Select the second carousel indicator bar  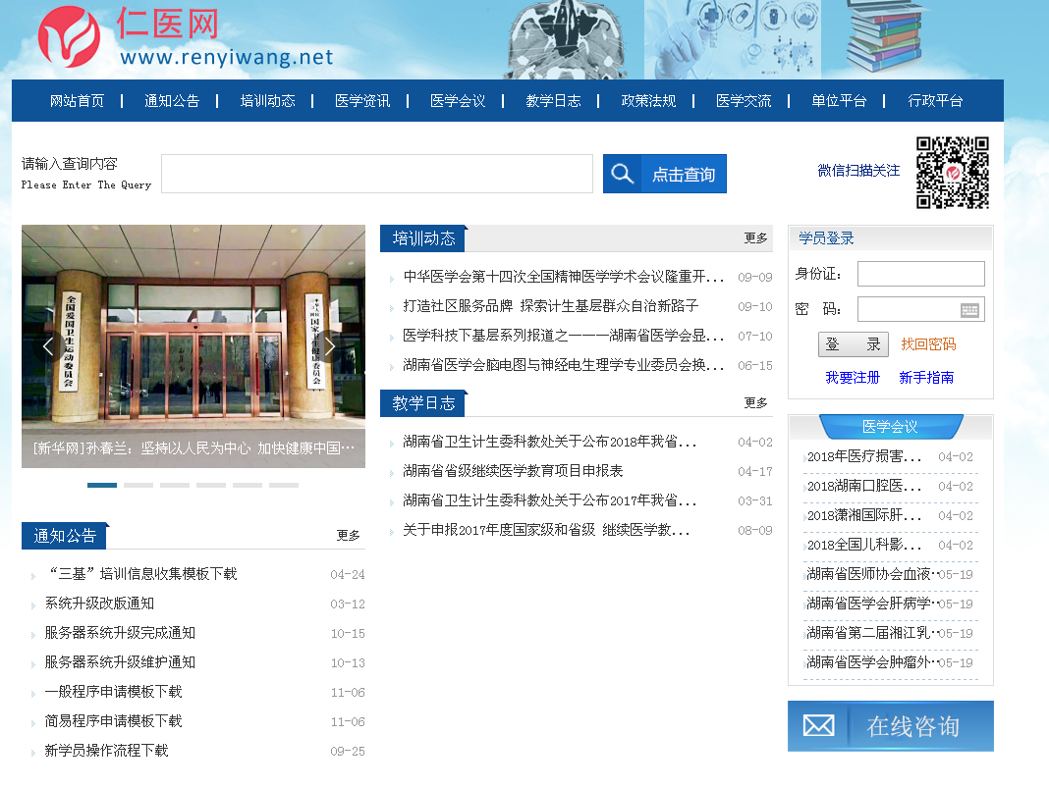pyautogui.click(x=138, y=485)
